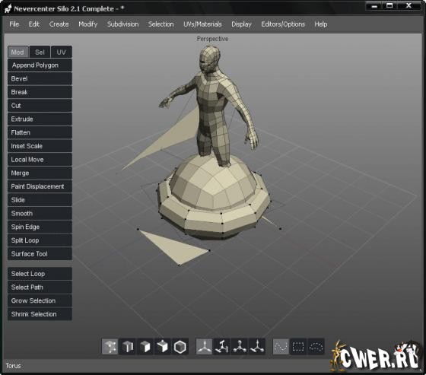The width and height of the screenshot is (426, 375).
Task: Open the Subdivision menu
Action: pos(122,24)
